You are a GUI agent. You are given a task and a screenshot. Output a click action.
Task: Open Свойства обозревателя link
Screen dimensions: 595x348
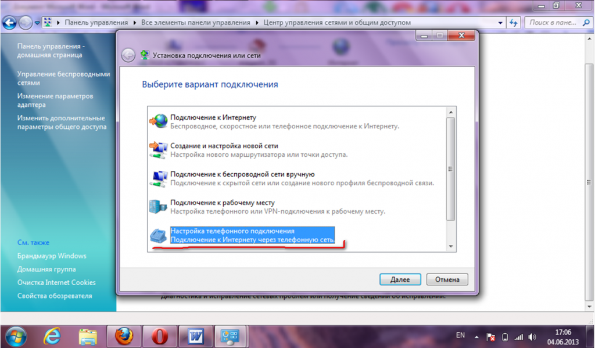[55, 296]
